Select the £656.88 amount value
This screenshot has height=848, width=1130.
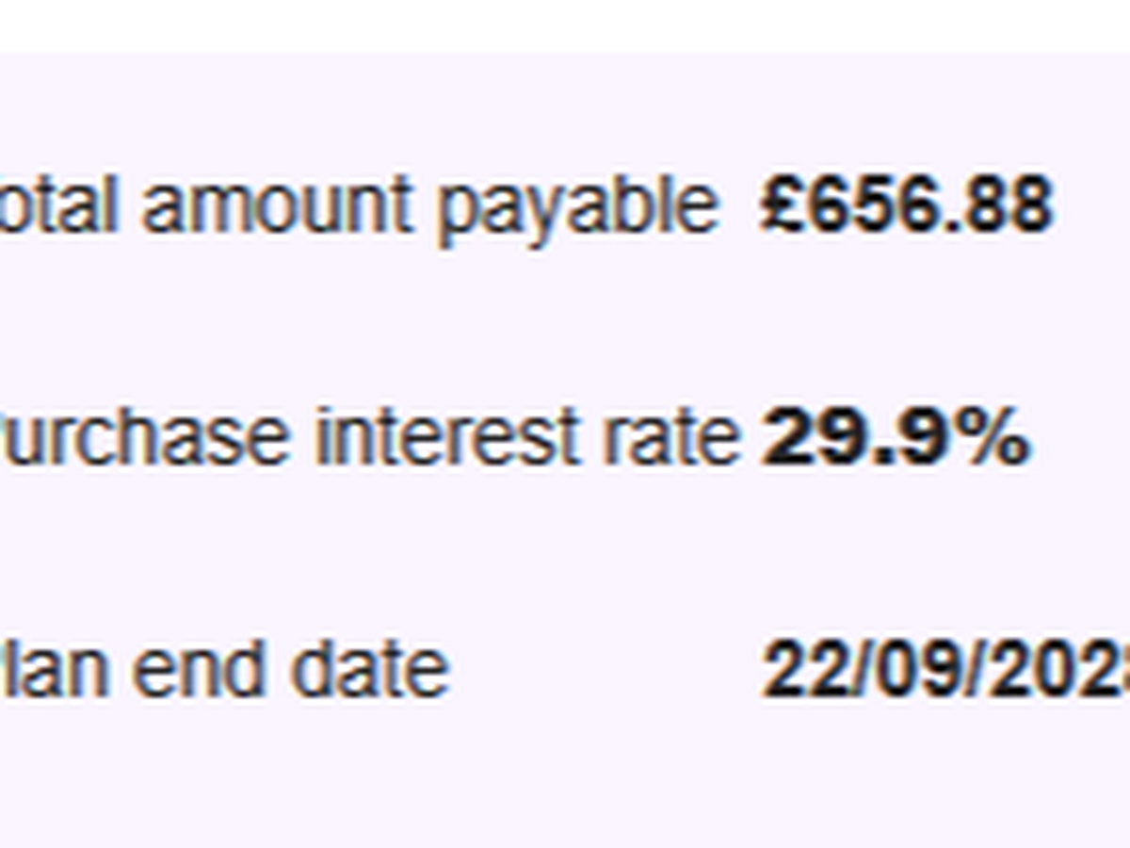(906, 205)
